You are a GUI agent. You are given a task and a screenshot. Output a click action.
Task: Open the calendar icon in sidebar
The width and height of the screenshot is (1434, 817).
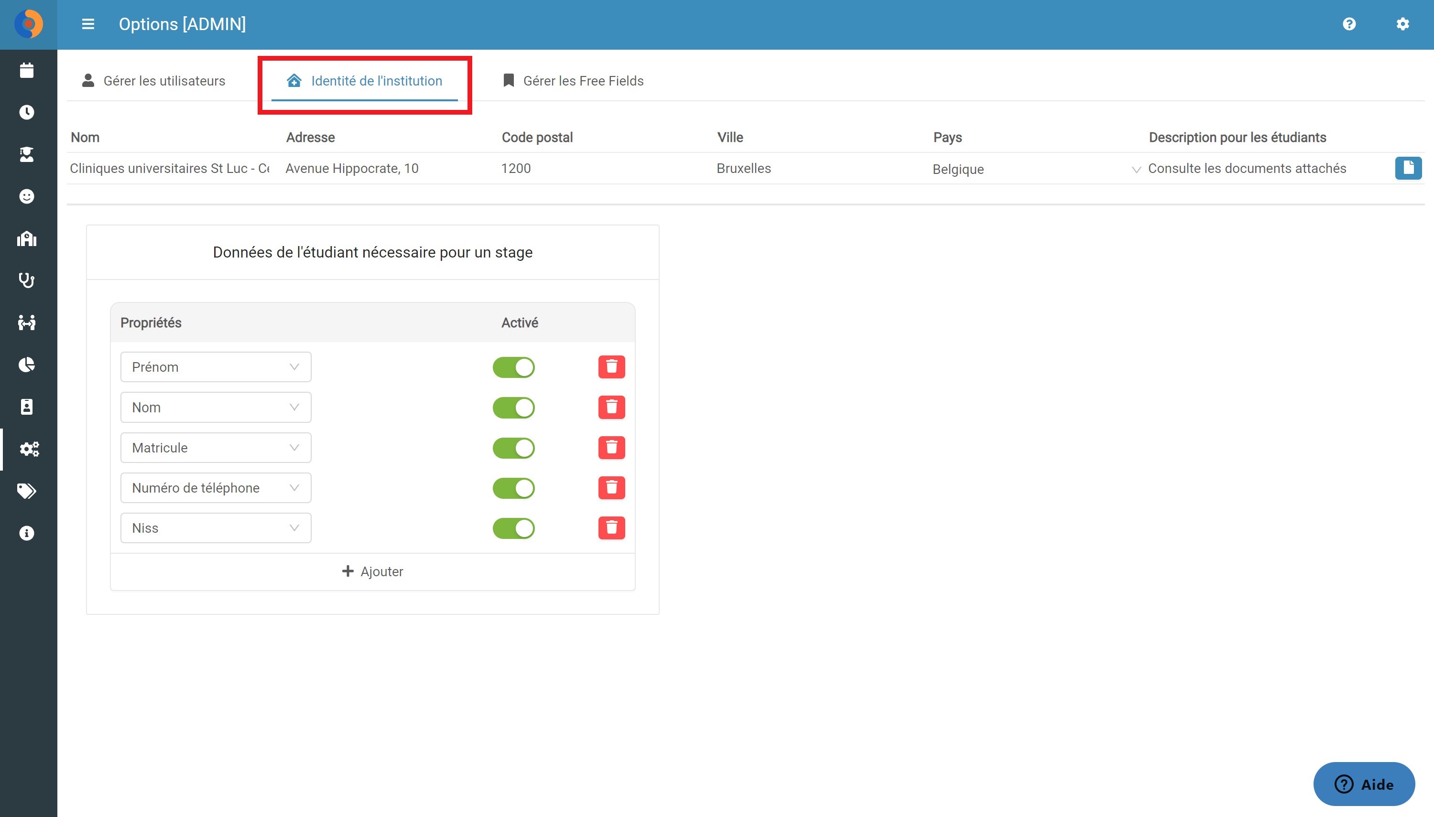point(26,71)
